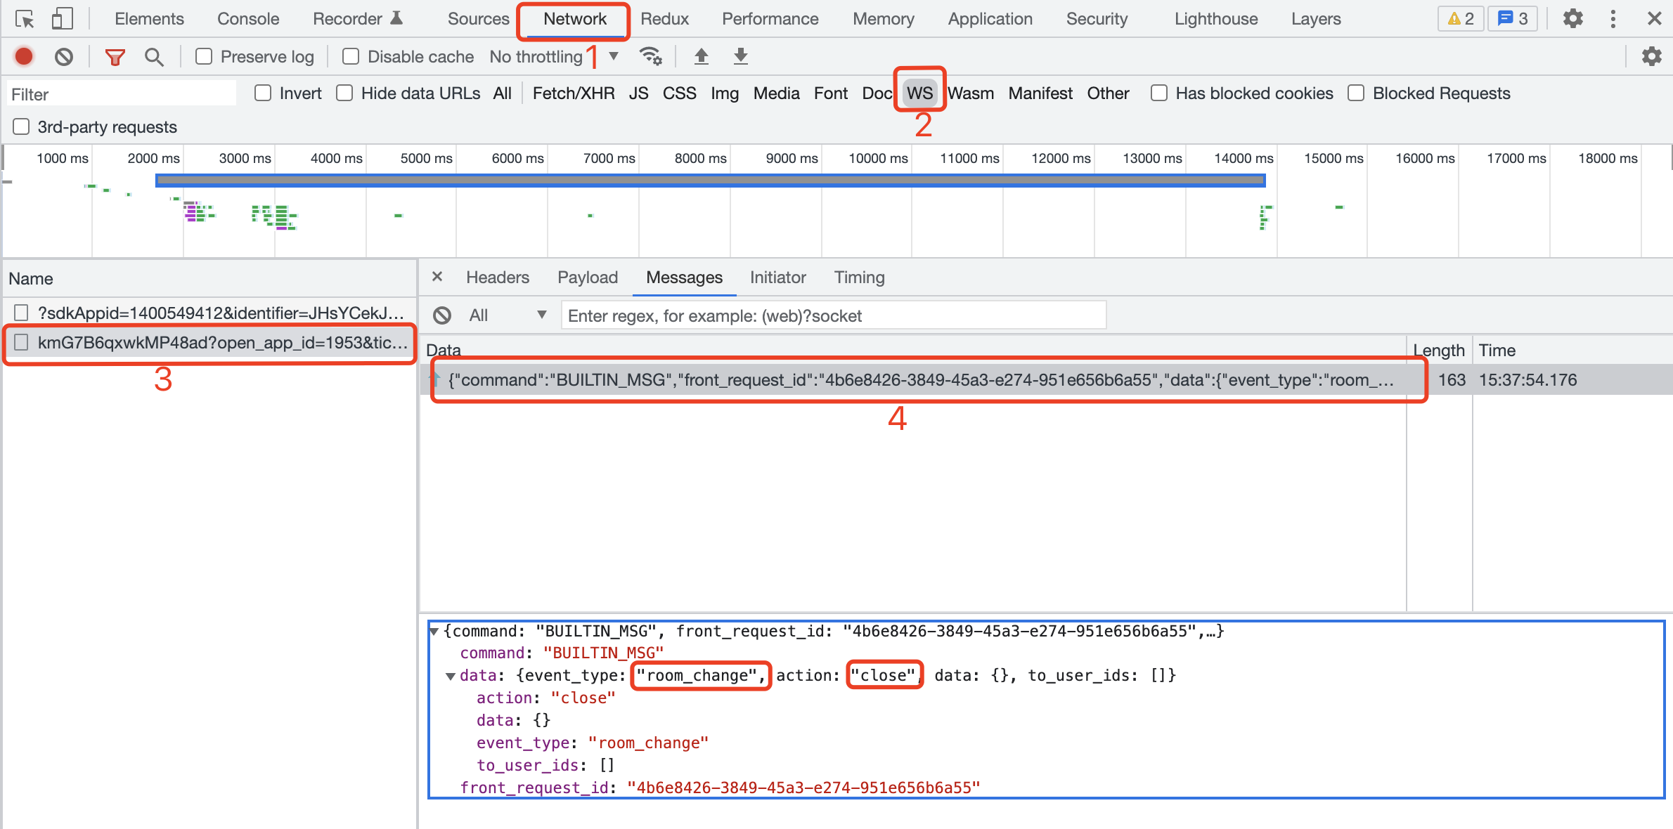Collapse the root command object triangle
The height and width of the screenshot is (829, 1673).
click(434, 631)
